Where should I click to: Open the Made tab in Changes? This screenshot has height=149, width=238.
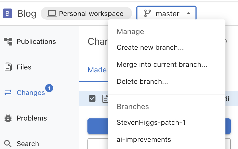pyautogui.click(x=97, y=70)
